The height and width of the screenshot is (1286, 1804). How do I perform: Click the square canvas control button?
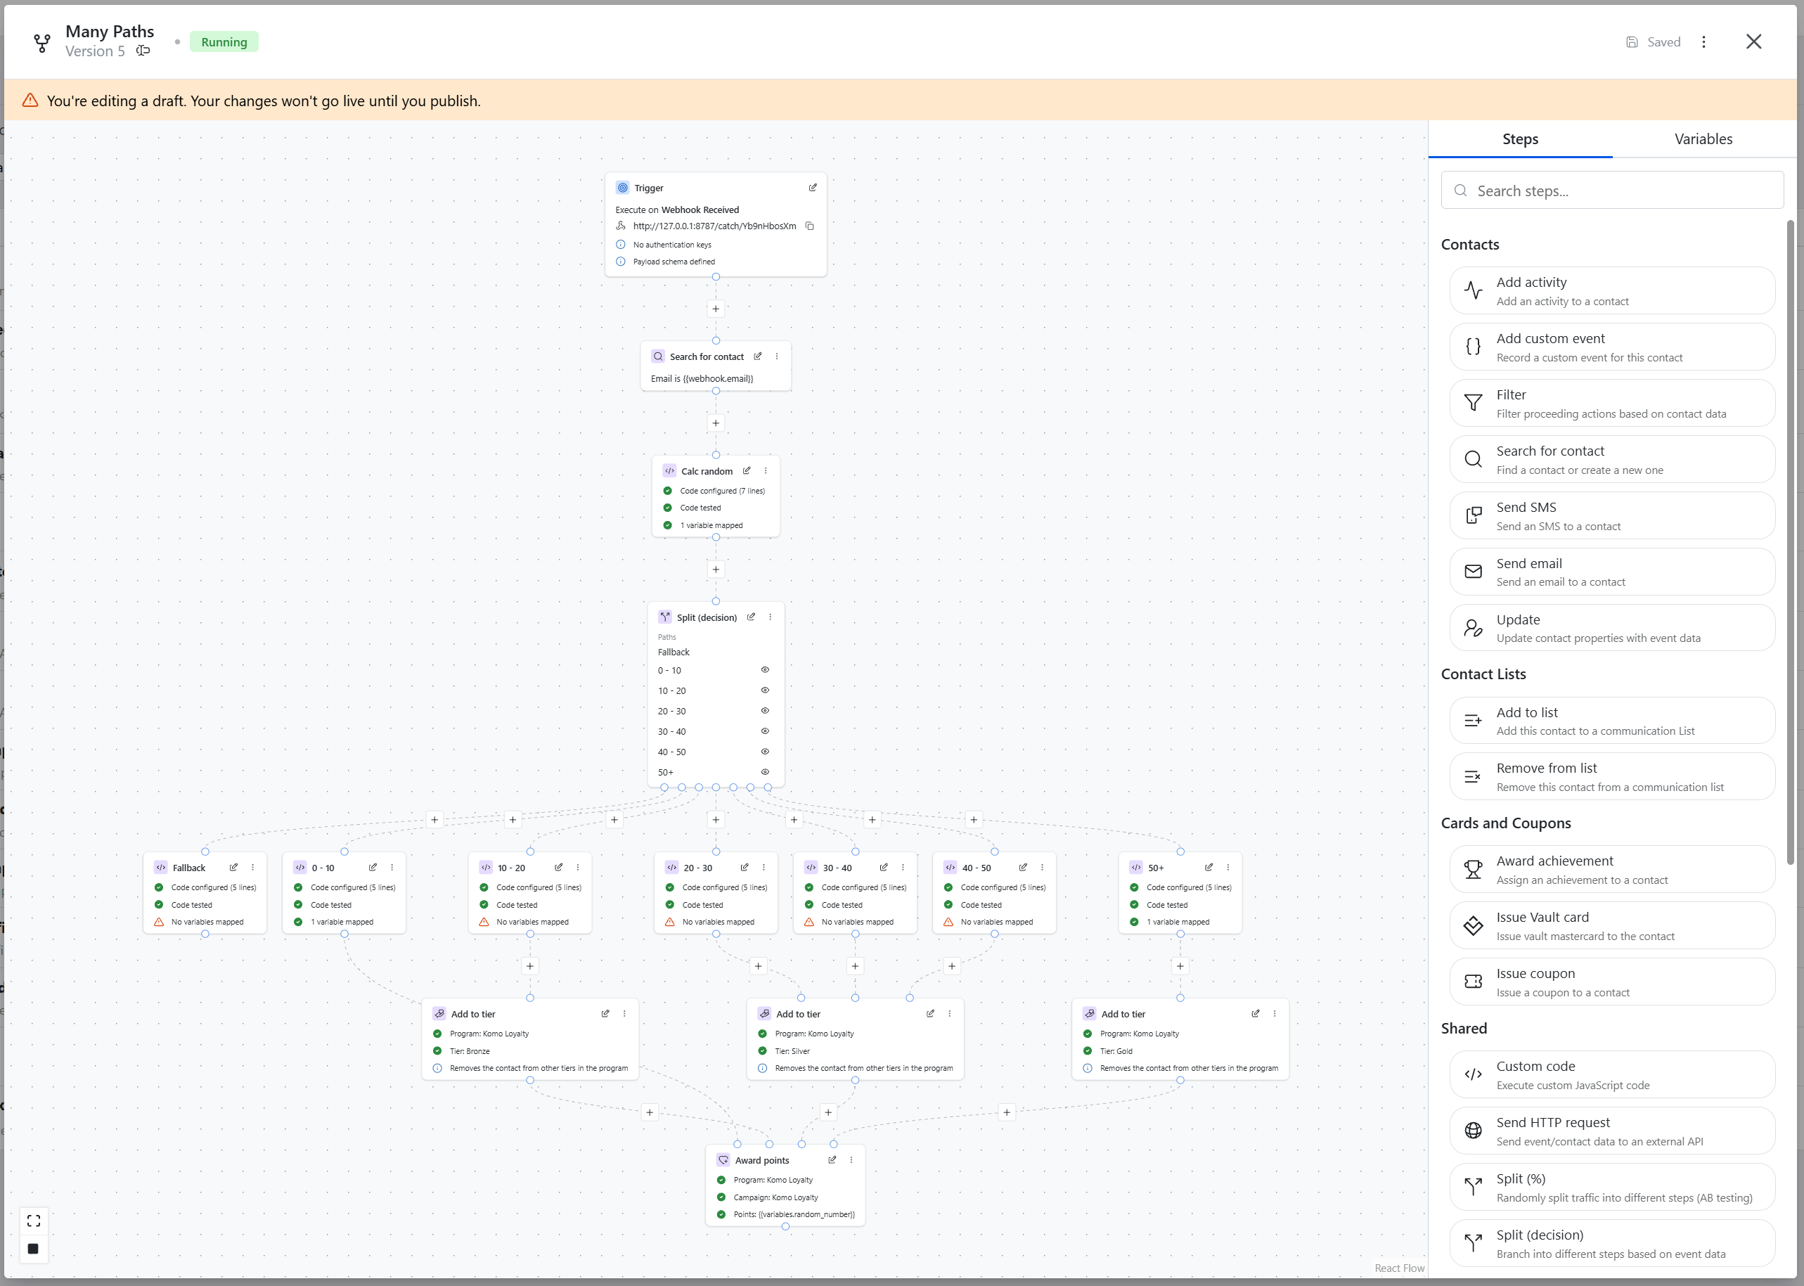33,1249
